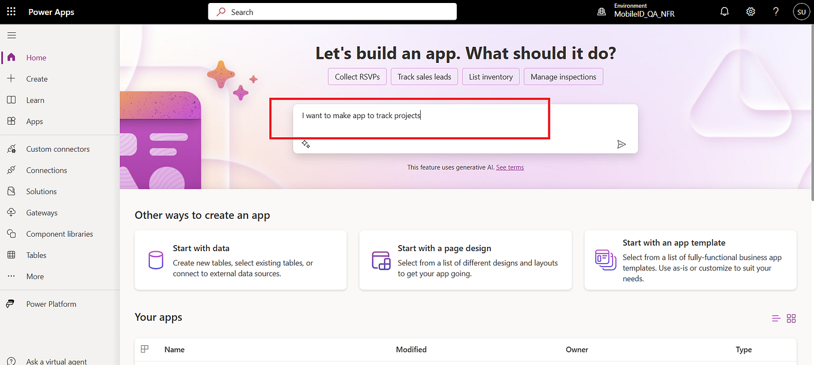Viewport: 814px width, 365px height.
Task: Click the Copilot sparkle icon
Action: tap(306, 144)
